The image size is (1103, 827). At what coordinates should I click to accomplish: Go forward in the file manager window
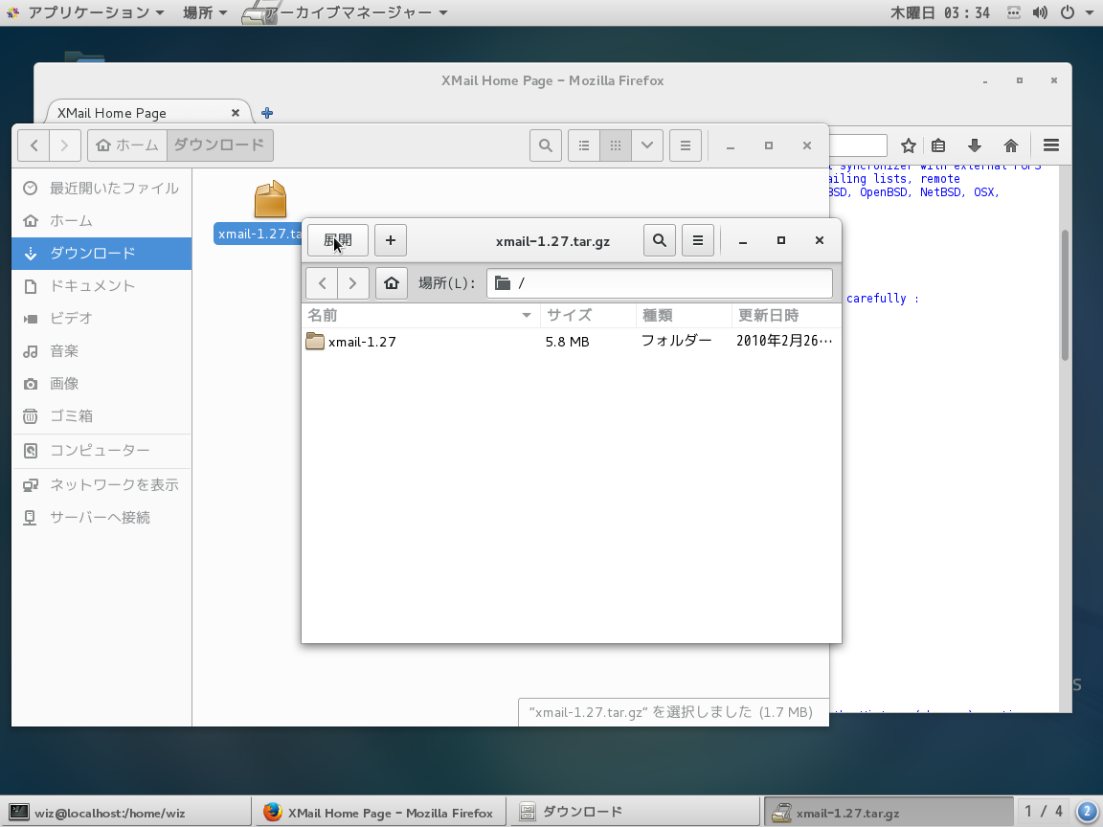(x=65, y=145)
